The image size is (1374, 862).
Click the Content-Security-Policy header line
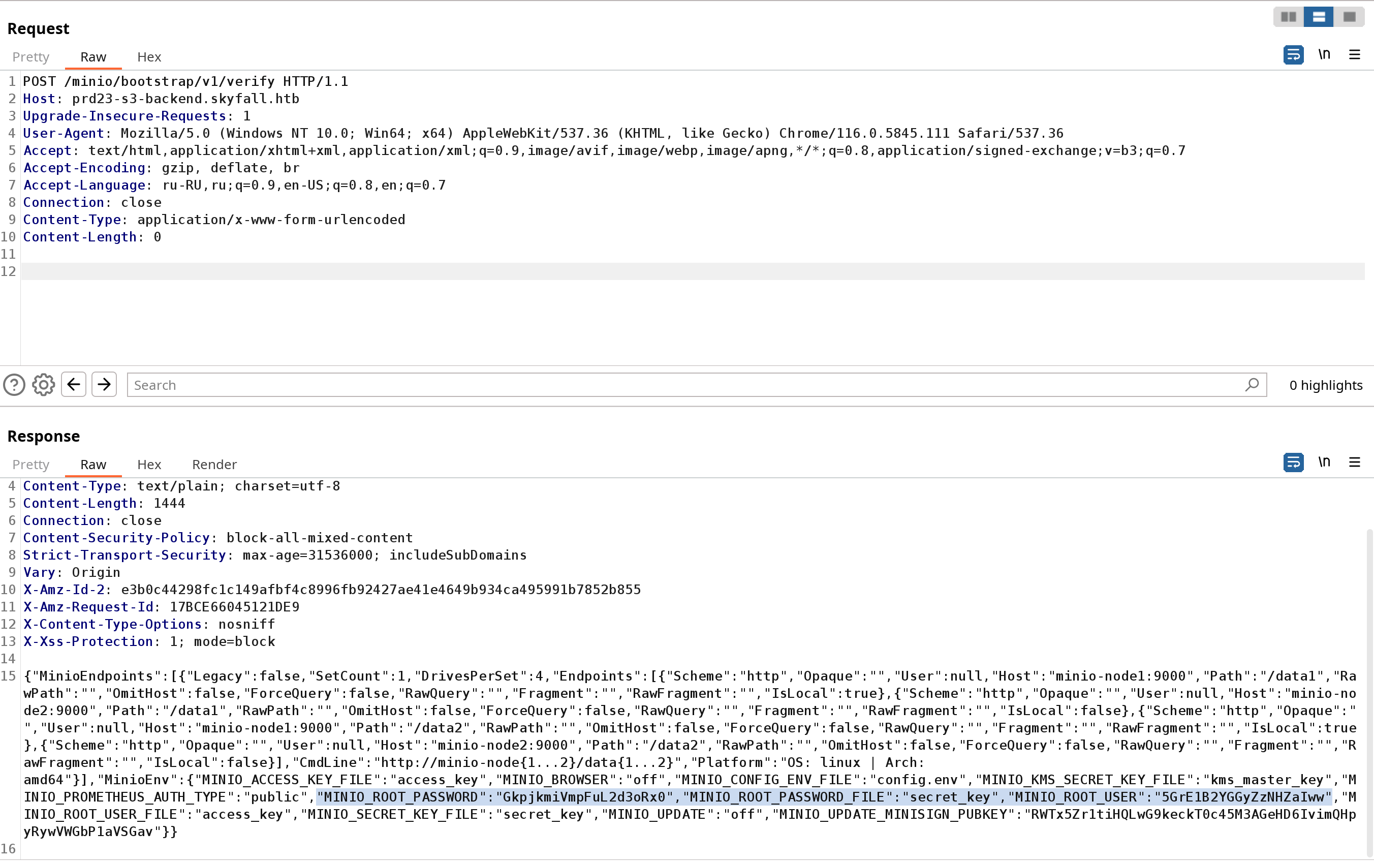[x=217, y=538]
